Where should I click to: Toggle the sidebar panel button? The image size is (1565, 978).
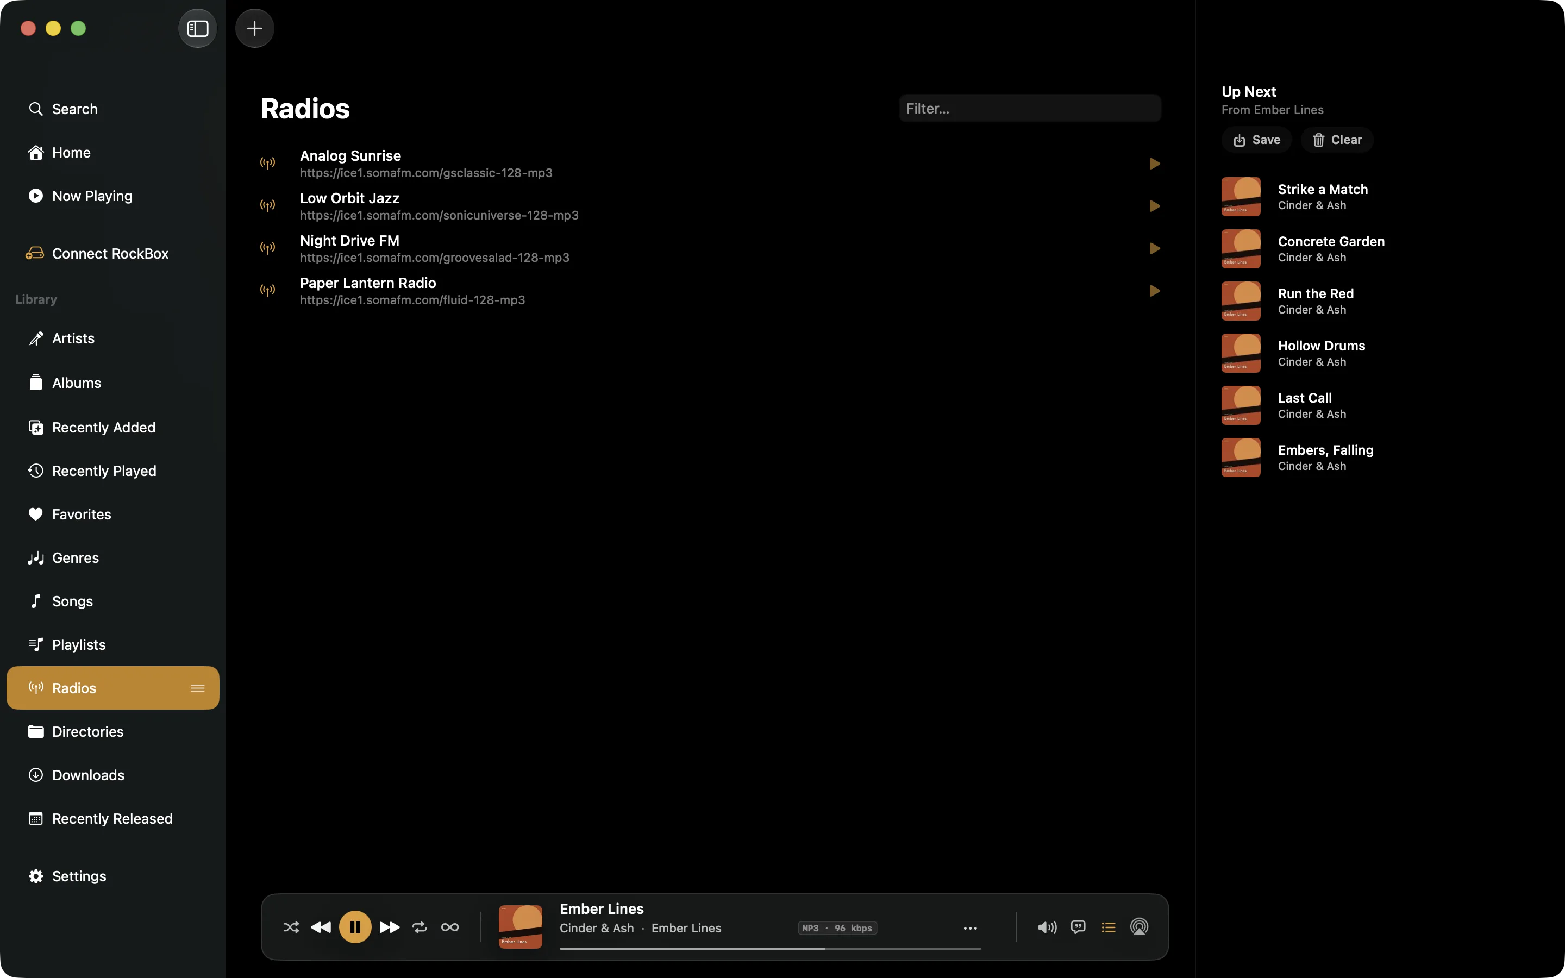(197, 28)
